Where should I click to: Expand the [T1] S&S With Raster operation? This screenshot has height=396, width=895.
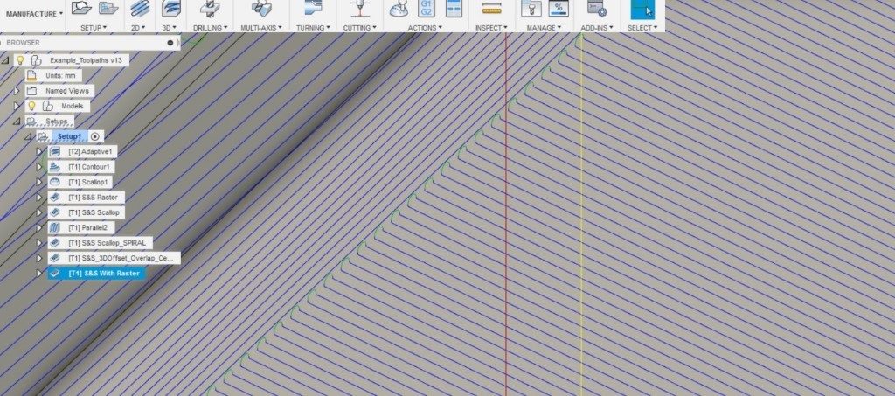point(39,274)
